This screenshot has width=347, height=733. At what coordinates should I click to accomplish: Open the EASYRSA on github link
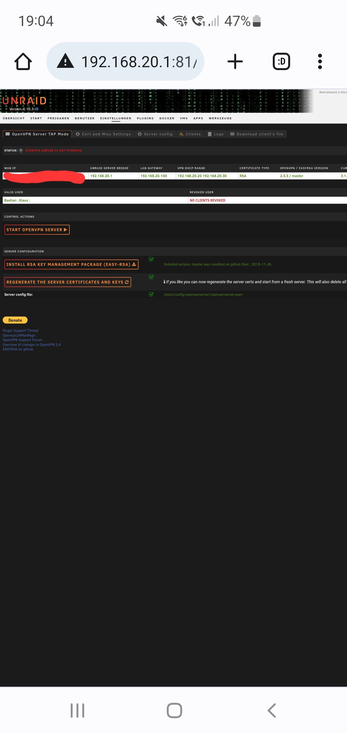[x=18, y=349]
